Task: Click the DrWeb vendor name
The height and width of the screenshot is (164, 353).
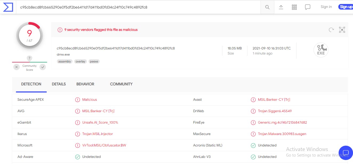Action: coord(198,111)
